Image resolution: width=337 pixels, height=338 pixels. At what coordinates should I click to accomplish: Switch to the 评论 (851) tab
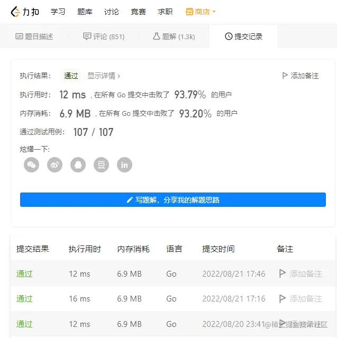tap(104, 36)
